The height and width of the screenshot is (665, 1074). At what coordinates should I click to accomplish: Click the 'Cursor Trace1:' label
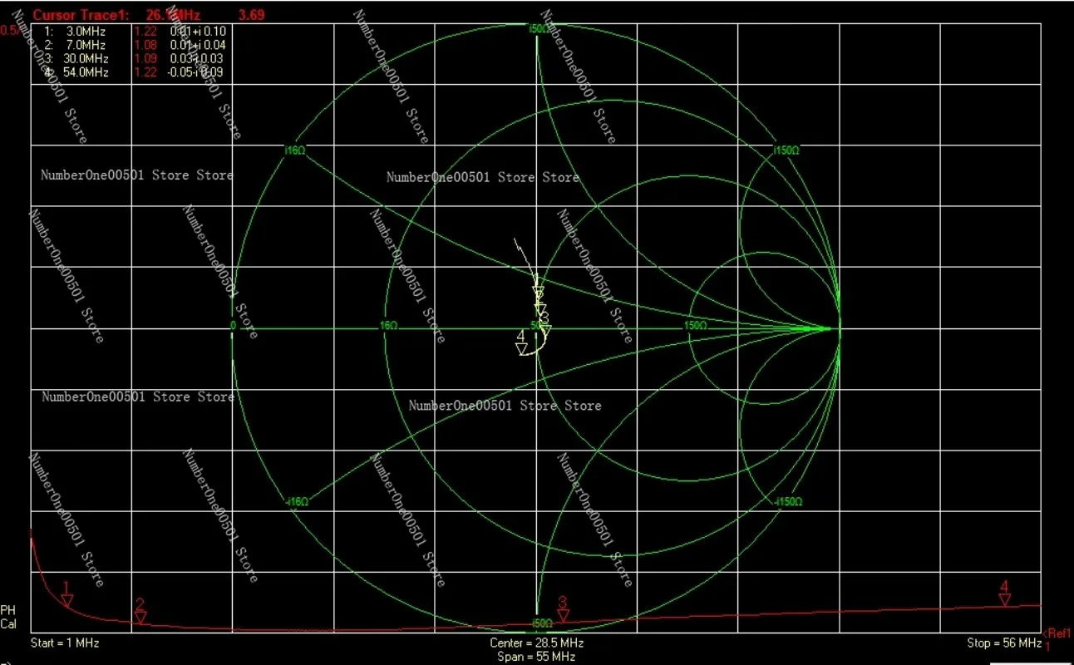(81, 16)
